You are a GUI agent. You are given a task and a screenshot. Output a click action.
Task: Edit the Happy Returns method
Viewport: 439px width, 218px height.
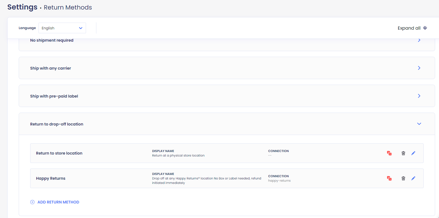coord(413,178)
